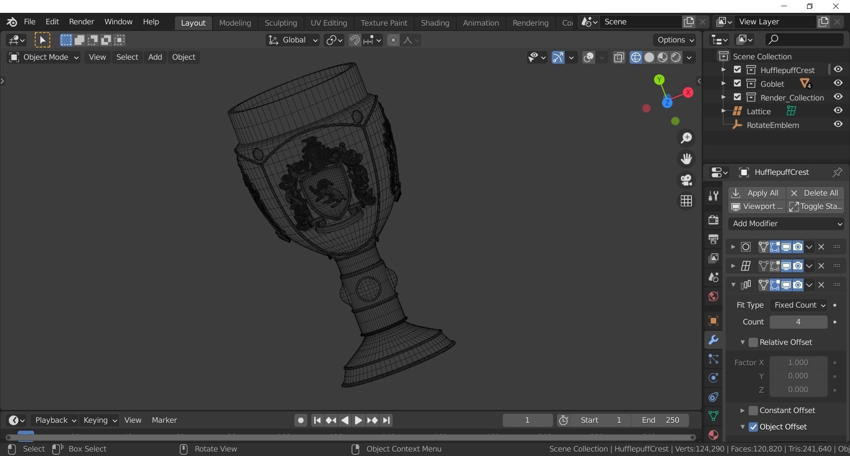This screenshot has width=850, height=456.
Task: Expand the Goblet collection tree
Action: 723,83
